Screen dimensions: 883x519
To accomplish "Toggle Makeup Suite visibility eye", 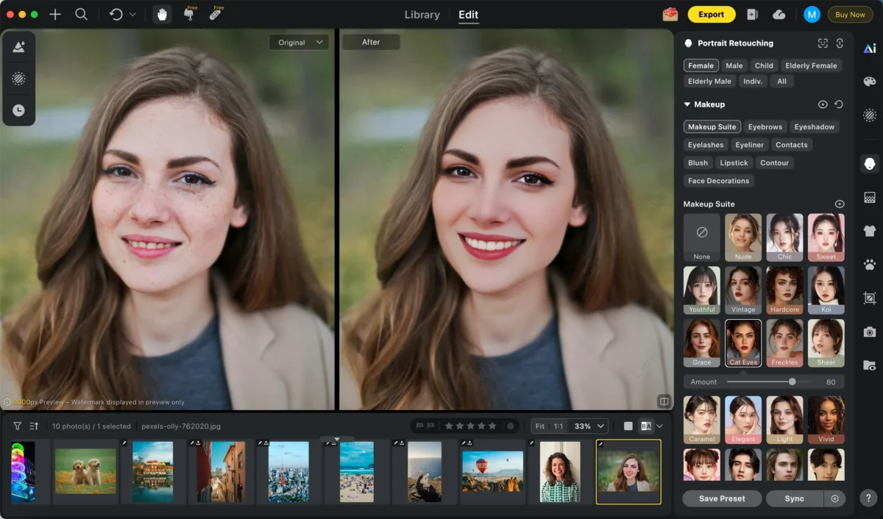I will pos(839,204).
